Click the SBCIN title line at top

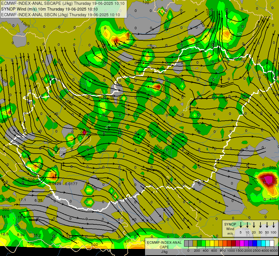click(61, 15)
